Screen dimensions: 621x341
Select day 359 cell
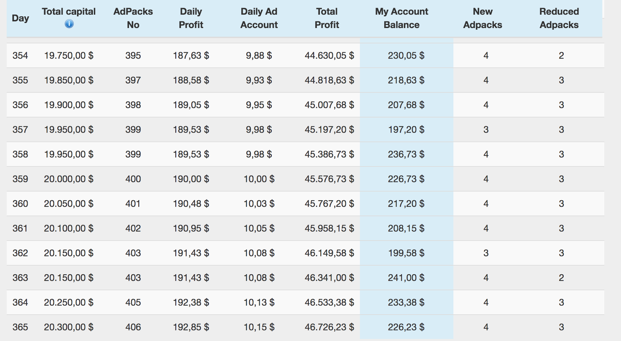pos(20,179)
